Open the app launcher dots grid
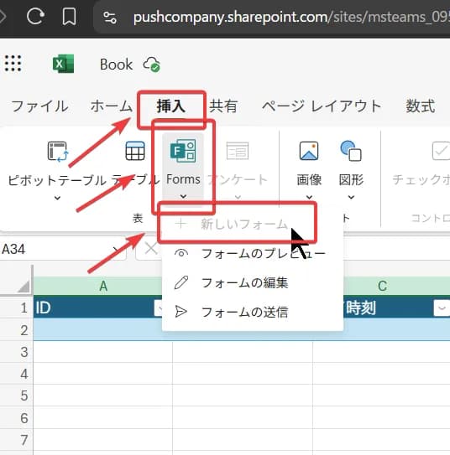Image resolution: width=450 pixels, height=455 pixels. coord(13,63)
